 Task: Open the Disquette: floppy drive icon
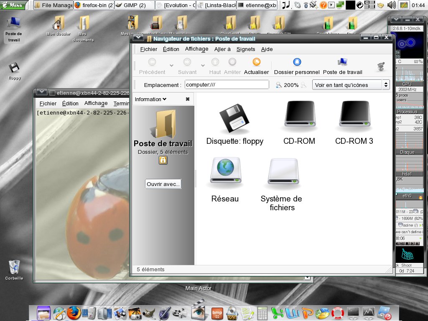point(234,118)
